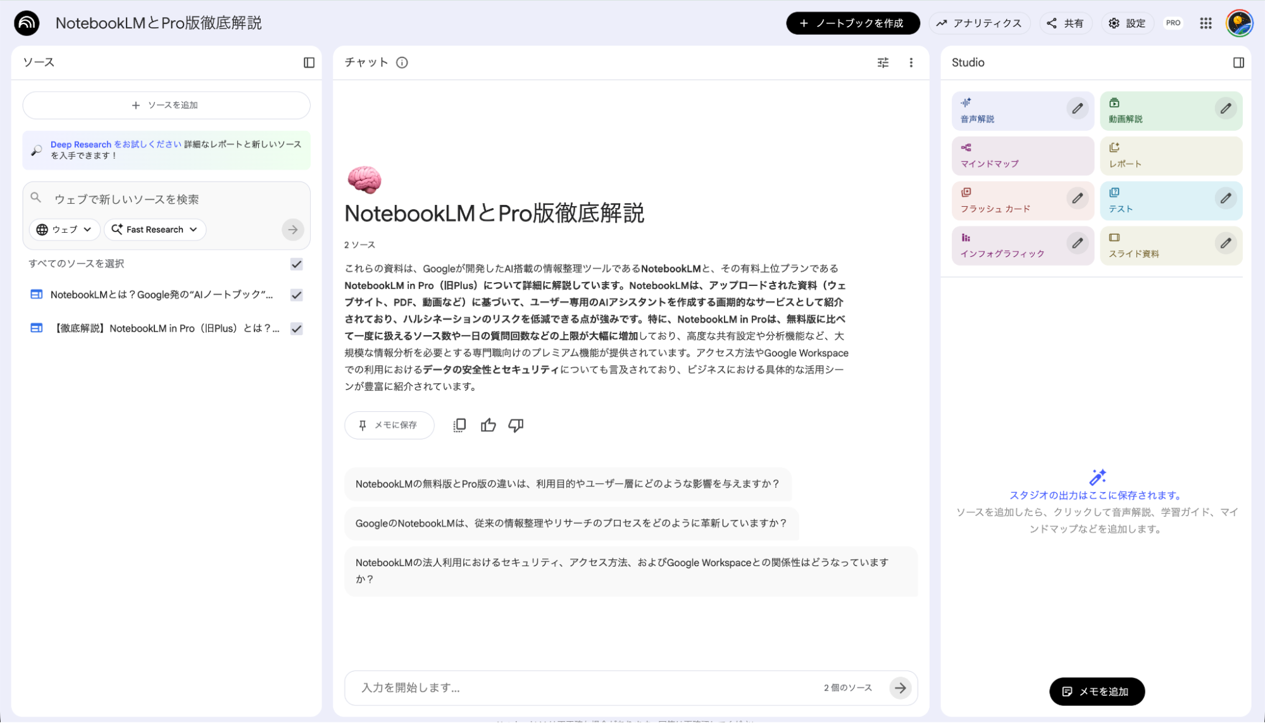Viewport: 1265px width, 723px height.
Task: Deselect the NotebookLMとは？ source
Action: [296, 295]
